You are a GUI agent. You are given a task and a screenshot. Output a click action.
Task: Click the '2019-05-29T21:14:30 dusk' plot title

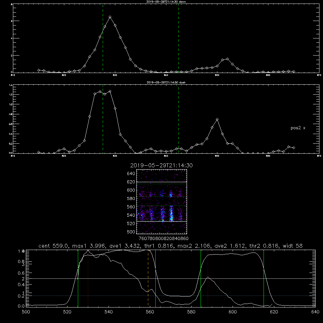pyautogui.click(x=166, y=82)
